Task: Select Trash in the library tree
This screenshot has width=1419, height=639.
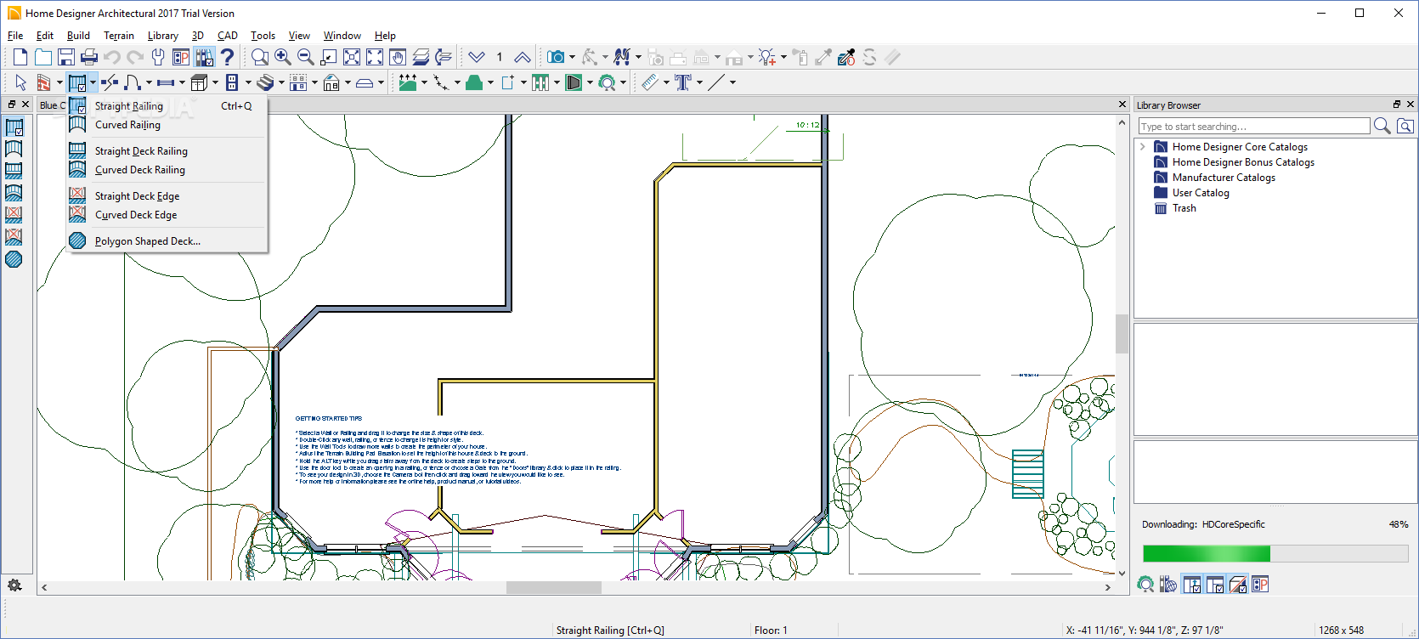Action: click(x=1184, y=208)
